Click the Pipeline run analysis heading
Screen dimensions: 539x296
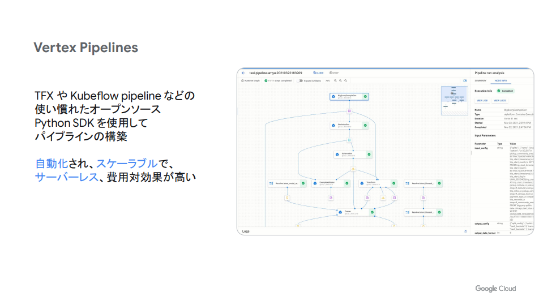(x=489, y=73)
